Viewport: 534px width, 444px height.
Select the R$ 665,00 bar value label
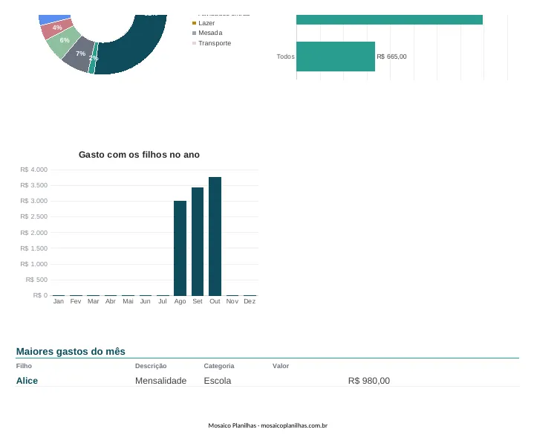pos(391,57)
